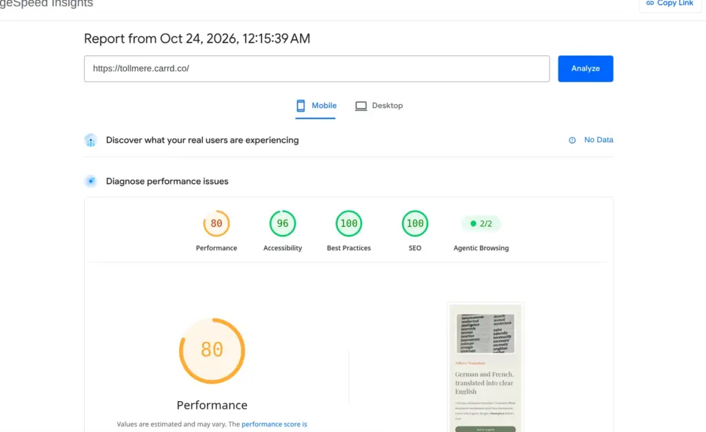Open the Performance score gauge 80
The width and height of the screenshot is (706, 432).
coord(216,223)
